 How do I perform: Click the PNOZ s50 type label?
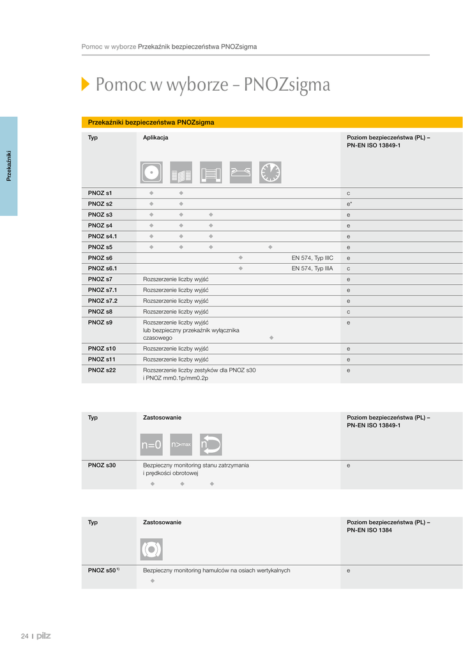(103, 570)
